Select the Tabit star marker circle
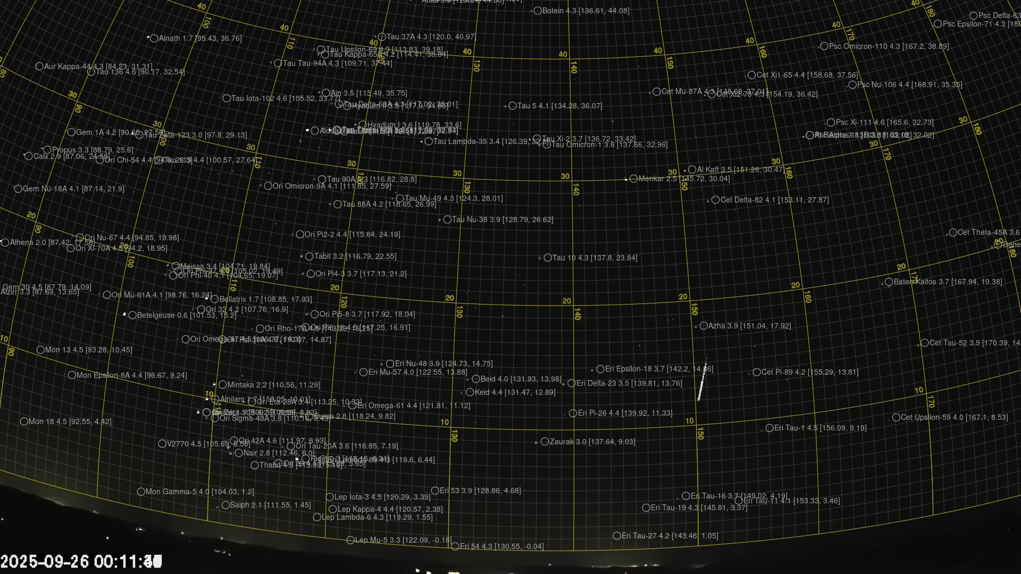This screenshot has width=1021, height=574. click(x=309, y=256)
